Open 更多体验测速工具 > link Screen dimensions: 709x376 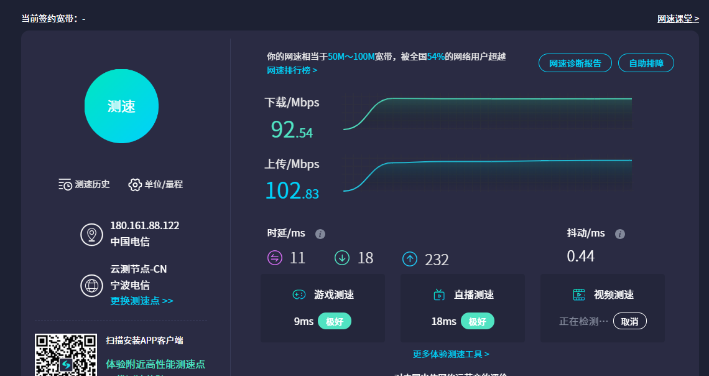[451, 354]
